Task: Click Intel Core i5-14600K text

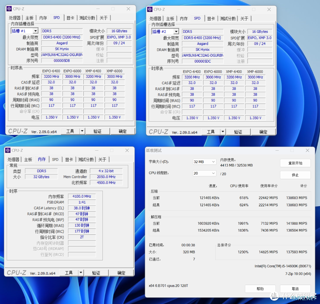Action: (283, 266)
